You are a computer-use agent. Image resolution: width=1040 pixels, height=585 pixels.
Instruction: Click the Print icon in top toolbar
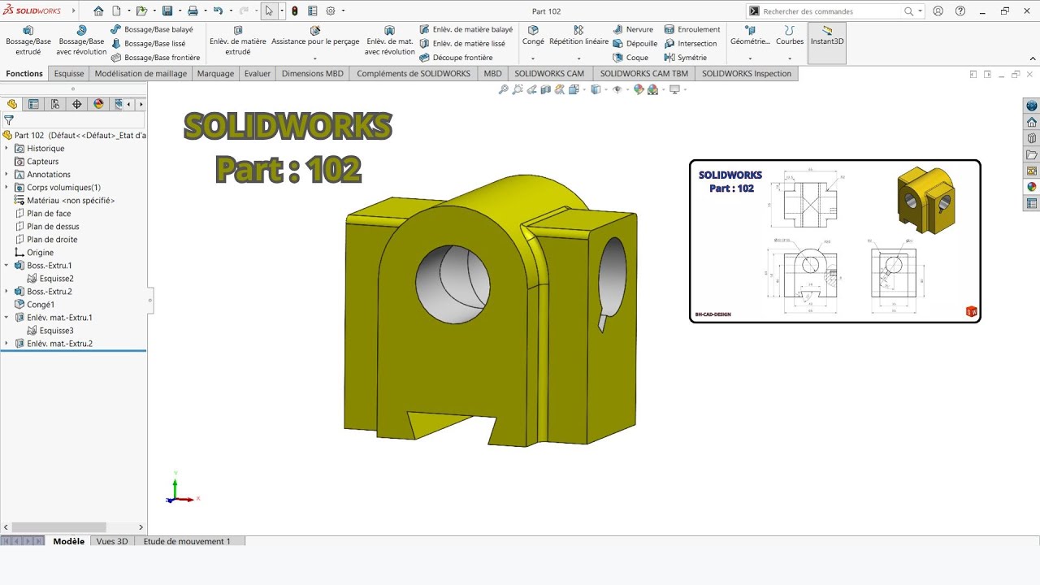(193, 11)
